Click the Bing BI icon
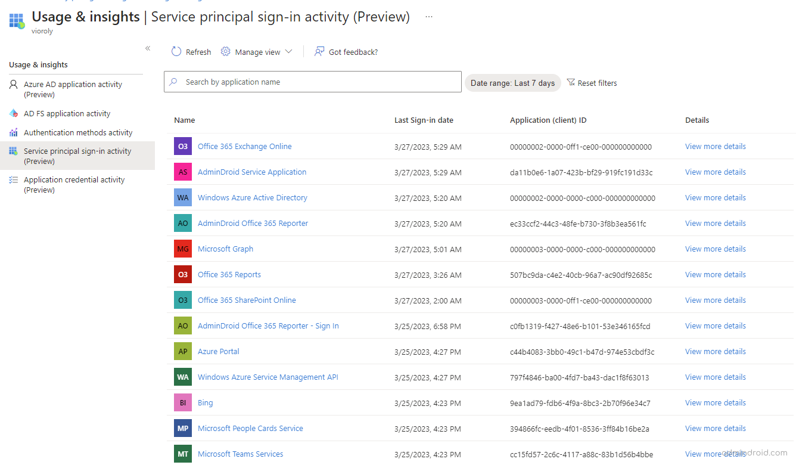Screen dimensions: 796x465 pos(183,402)
